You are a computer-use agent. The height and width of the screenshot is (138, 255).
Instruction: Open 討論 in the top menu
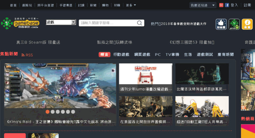[x=81, y=5]
